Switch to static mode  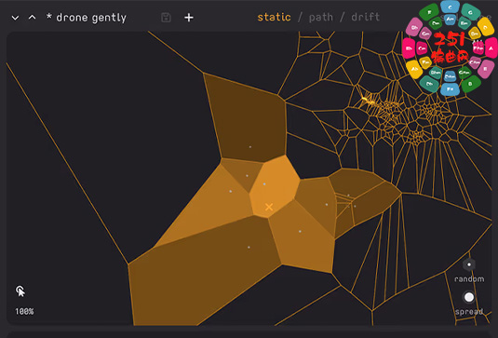click(x=274, y=17)
